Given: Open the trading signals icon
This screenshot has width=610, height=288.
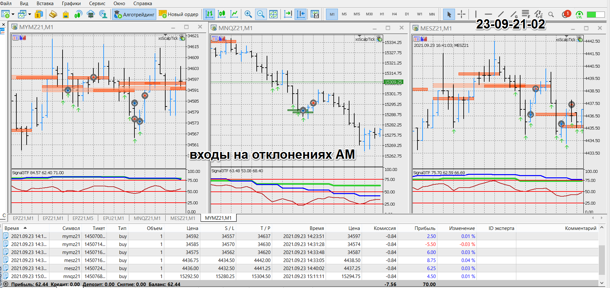Looking at the screenshot, I should point(78,14).
